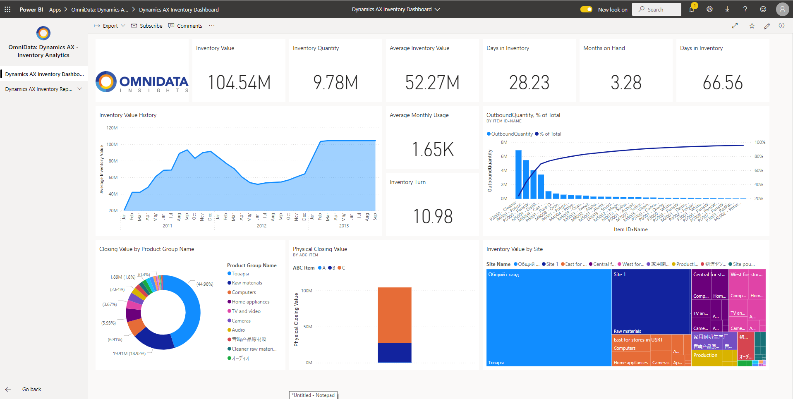
Task: Click OutboundQuantity legend blue marker
Action: click(489, 134)
